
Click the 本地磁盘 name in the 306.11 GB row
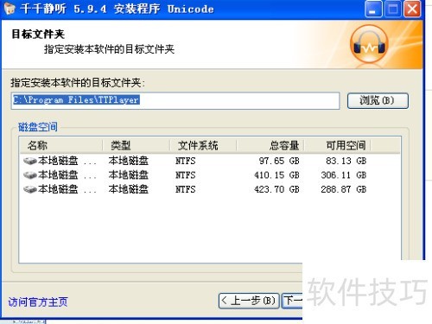[58, 175]
